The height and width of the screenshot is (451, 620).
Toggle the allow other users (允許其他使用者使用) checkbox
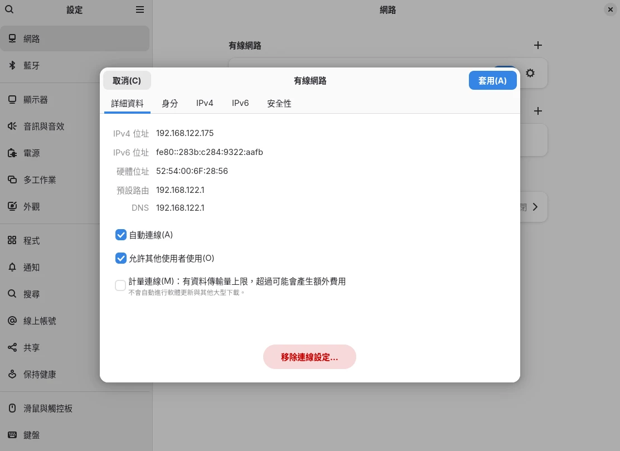coord(120,258)
